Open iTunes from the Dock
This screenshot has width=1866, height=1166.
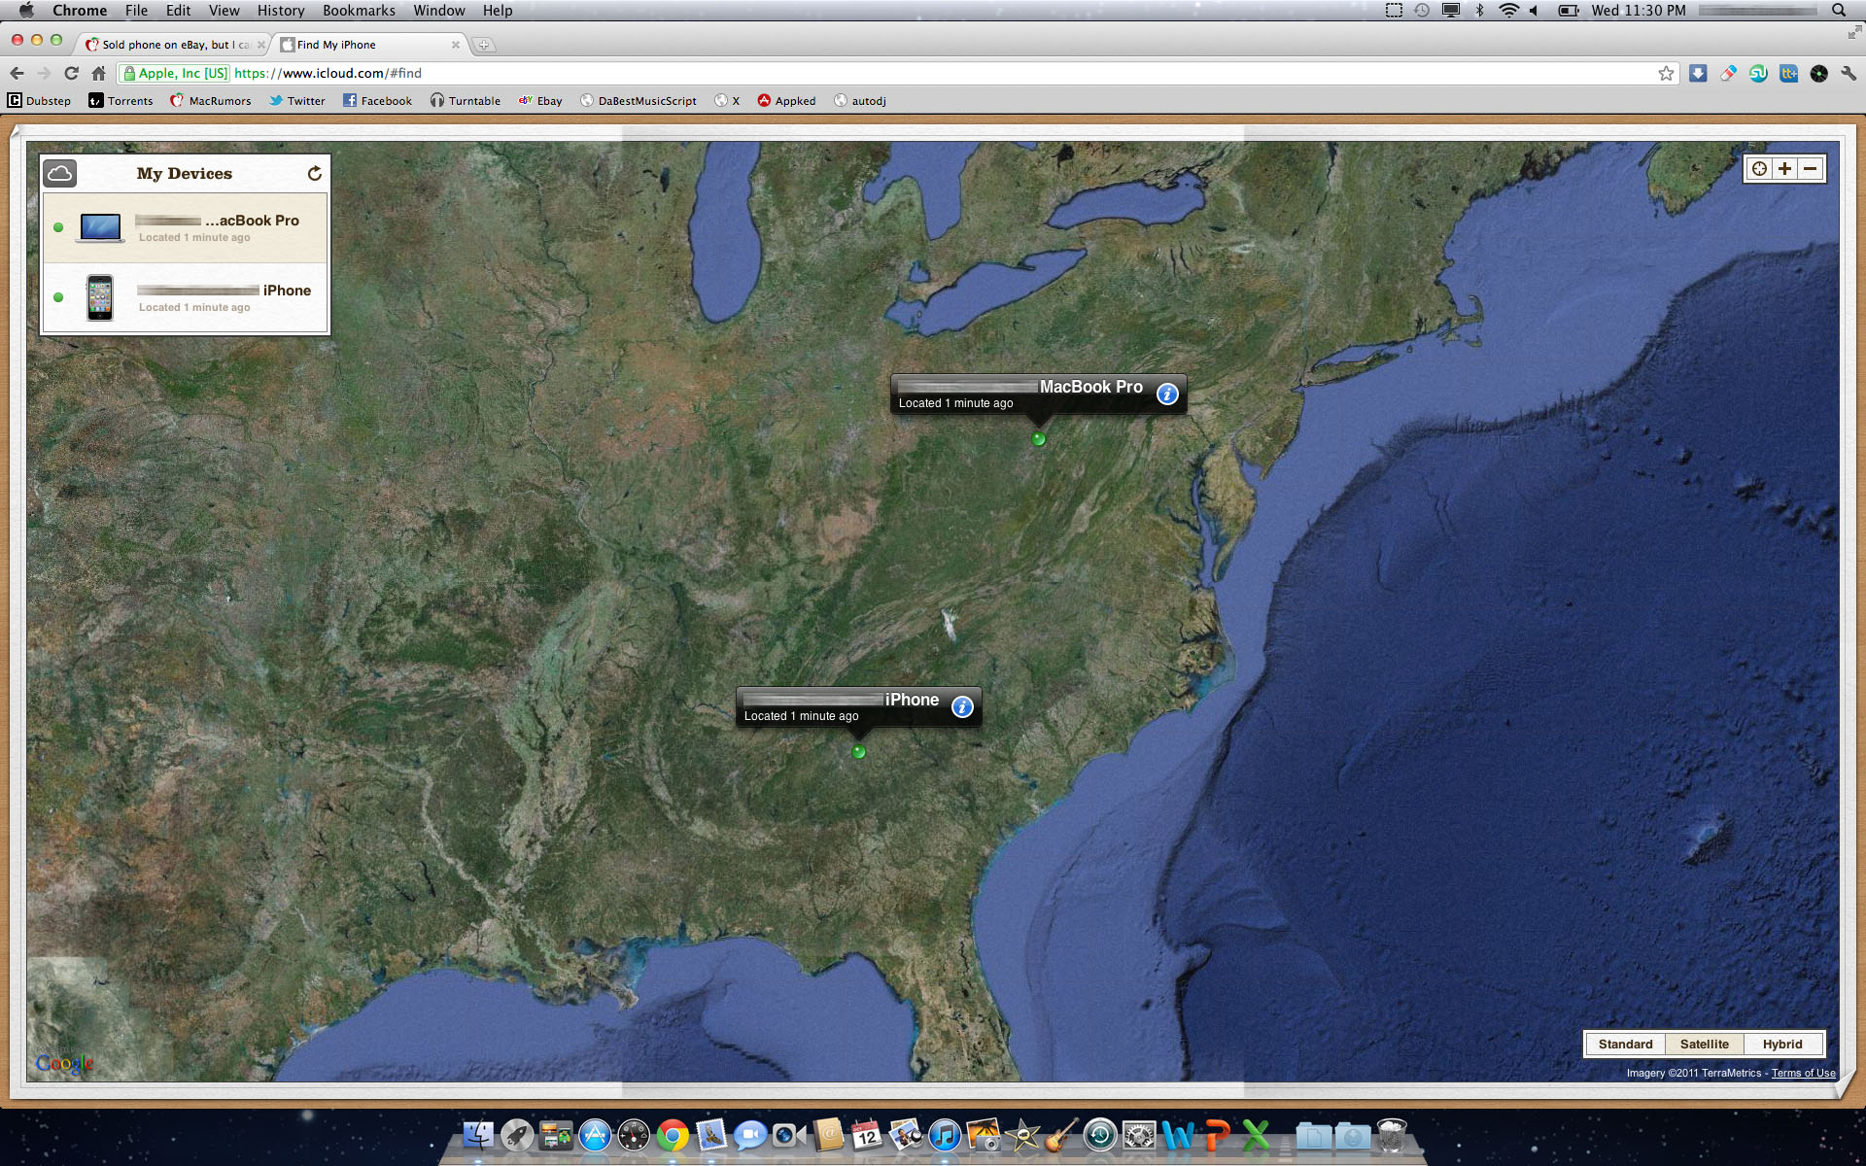click(x=945, y=1134)
